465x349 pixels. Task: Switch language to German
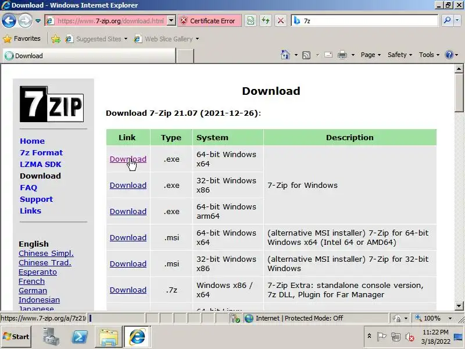[x=33, y=290]
